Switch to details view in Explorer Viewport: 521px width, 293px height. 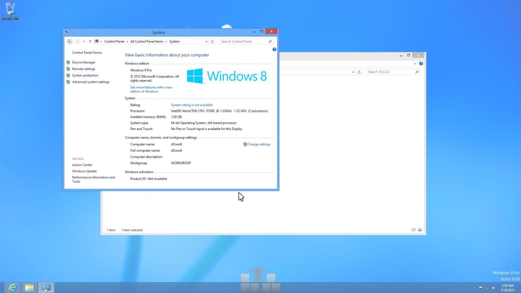coord(414,230)
